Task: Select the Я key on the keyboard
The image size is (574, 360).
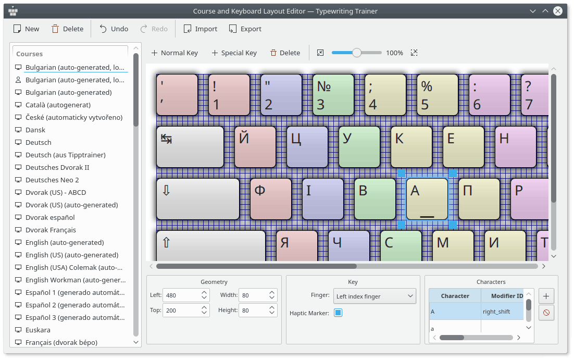Action: tap(297, 245)
